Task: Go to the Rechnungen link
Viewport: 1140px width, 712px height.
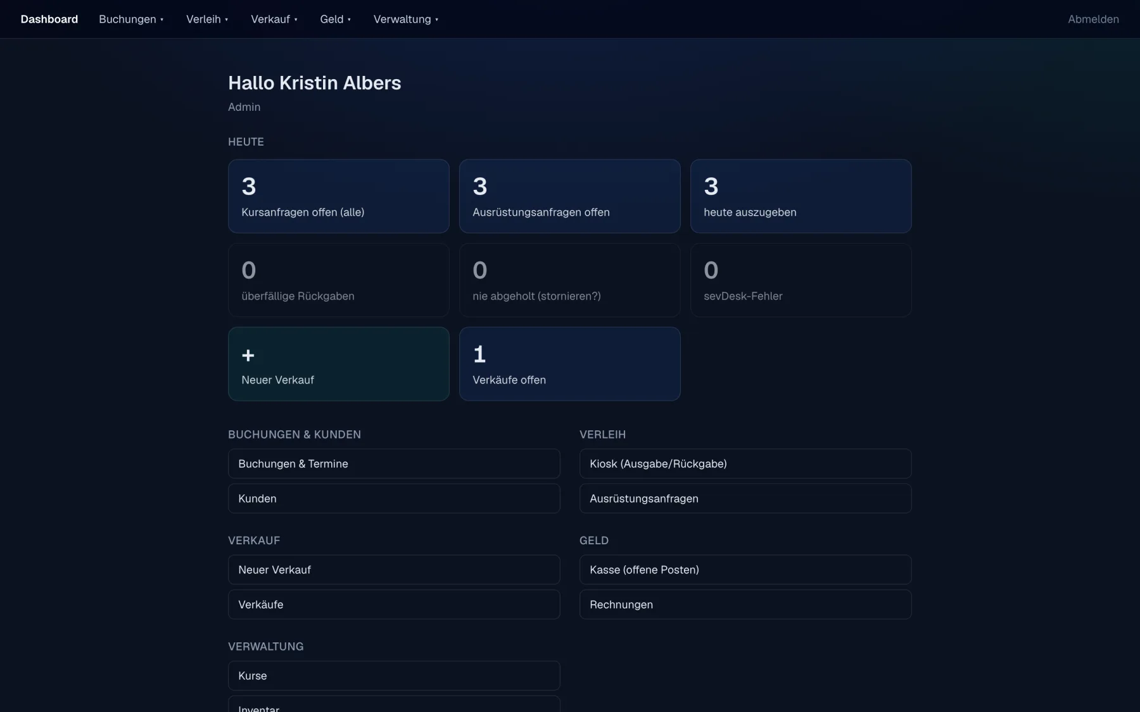Action: tap(745, 604)
